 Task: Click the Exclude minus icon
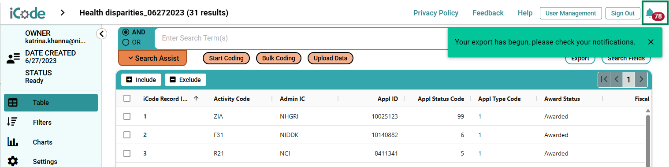(x=173, y=80)
